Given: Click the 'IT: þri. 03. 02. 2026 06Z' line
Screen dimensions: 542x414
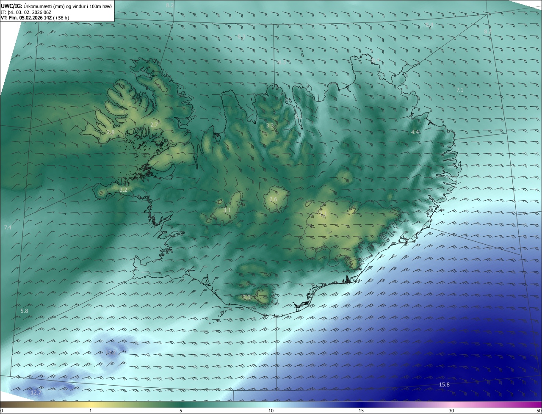Looking at the screenshot, I should pyautogui.click(x=26, y=12).
